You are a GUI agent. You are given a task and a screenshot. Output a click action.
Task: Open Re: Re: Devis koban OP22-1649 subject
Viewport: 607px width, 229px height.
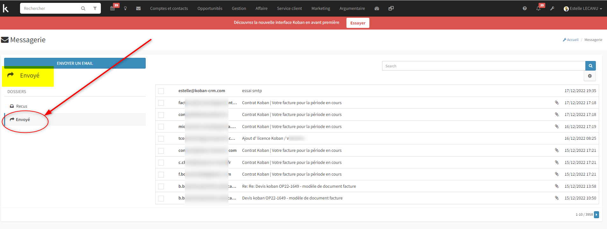tap(299, 186)
